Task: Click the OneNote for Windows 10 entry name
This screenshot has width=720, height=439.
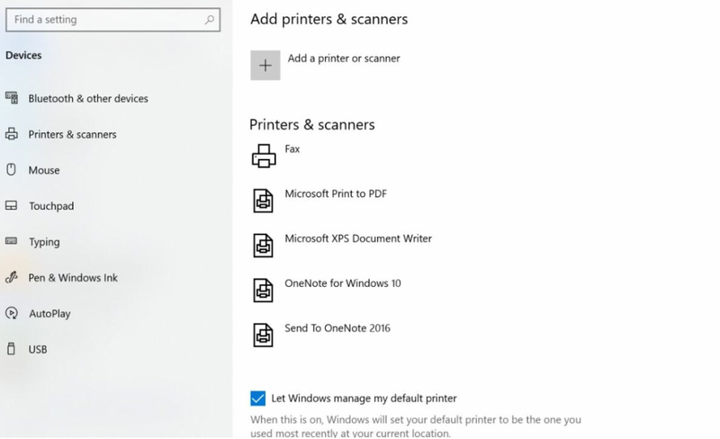Action: click(x=343, y=283)
